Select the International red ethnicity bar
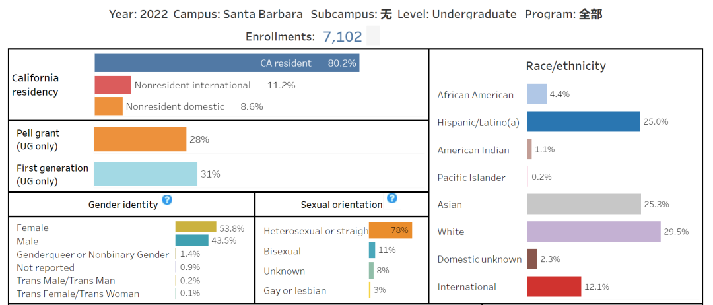713x305 pixels. (x=555, y=287)
